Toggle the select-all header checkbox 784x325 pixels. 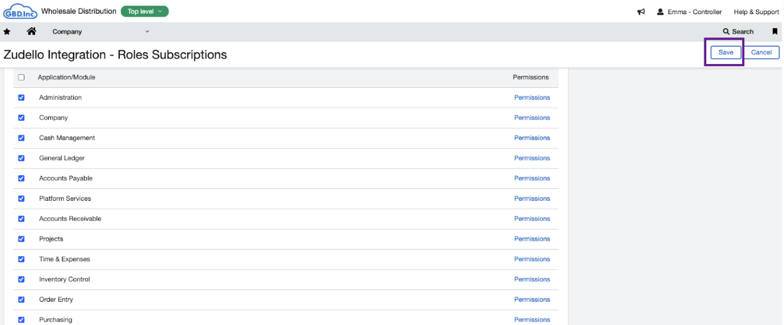(22, 77)
